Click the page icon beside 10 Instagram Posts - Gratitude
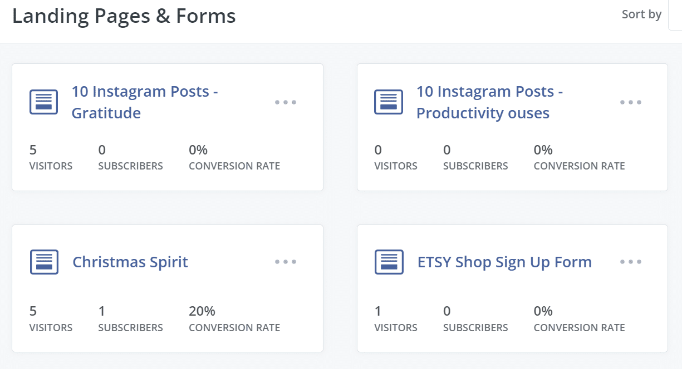The width and height of the screenshot is (682, 369). [43, 102]
